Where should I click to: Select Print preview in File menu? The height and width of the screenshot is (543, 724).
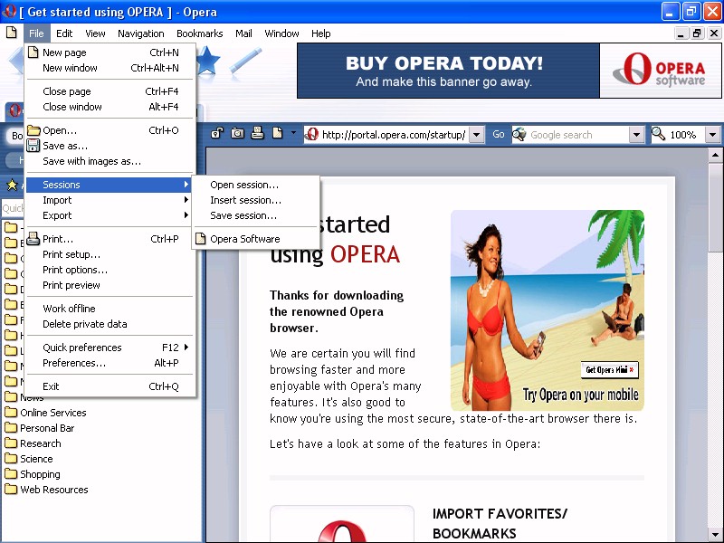tap(71, 285)
